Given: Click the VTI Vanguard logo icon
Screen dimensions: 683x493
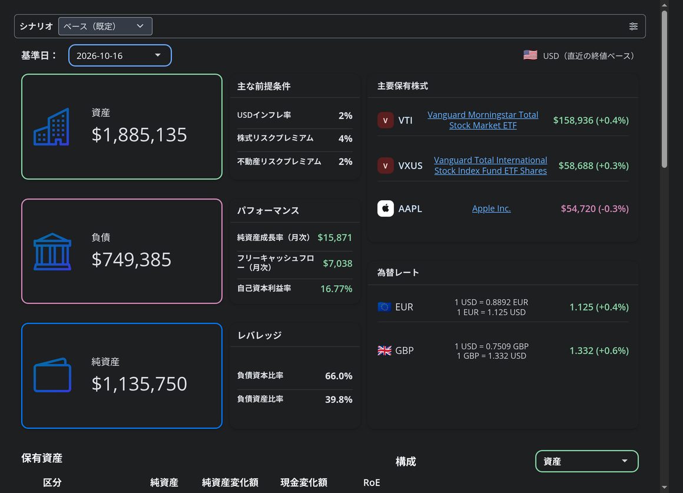Looking at the screenshot, I should pyautogui.click(x=385, y=120).
